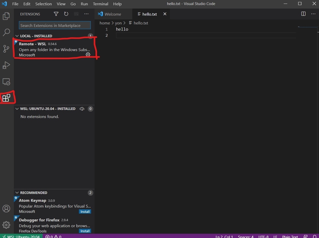Install the Atom Keymap extension

point(85,211)
